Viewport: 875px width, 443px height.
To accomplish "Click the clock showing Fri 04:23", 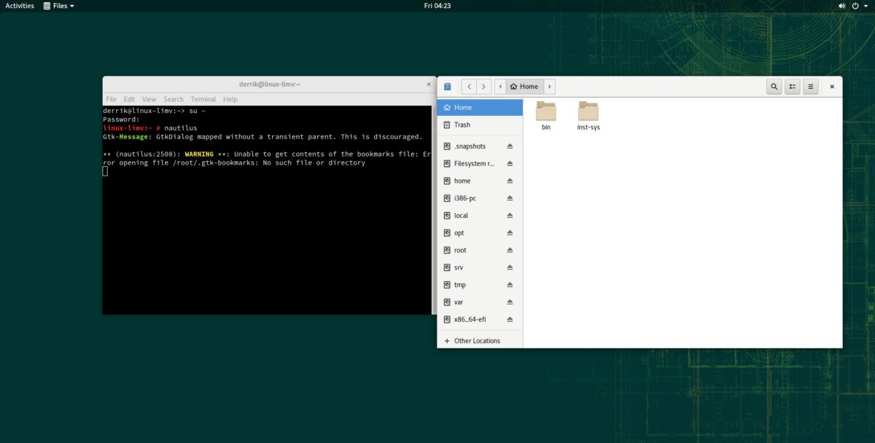I will 437,6.
